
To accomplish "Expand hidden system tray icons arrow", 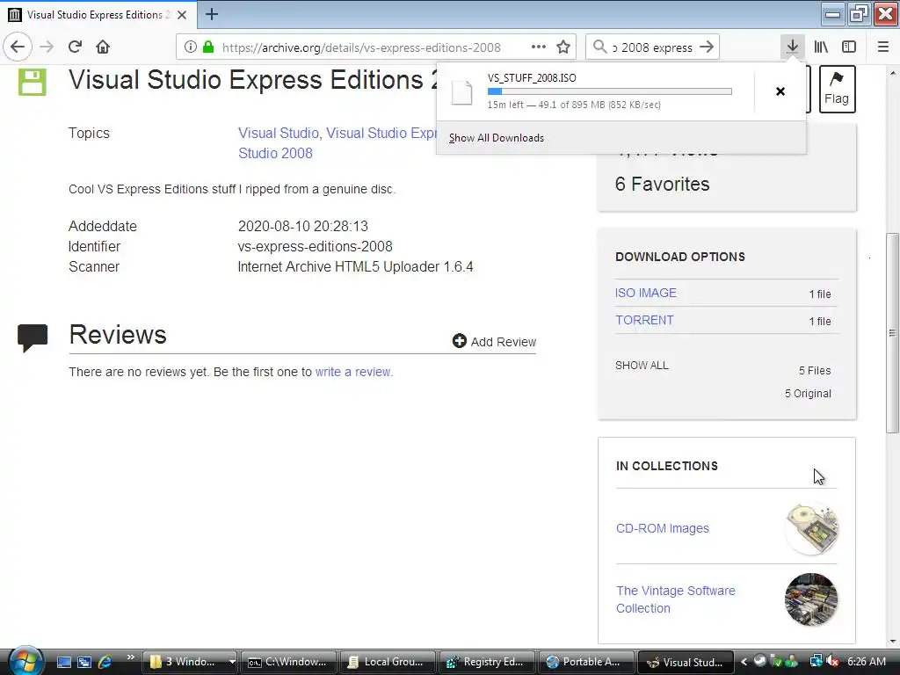I will (744, 662).
